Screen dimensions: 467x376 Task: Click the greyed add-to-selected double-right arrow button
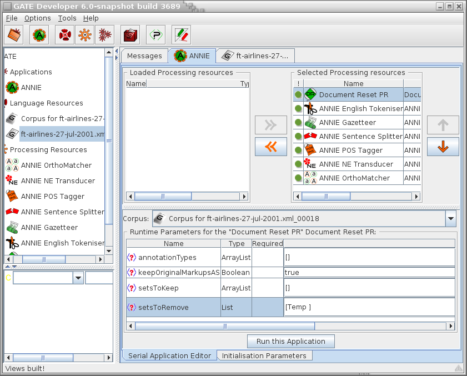[x=271, y=125]
